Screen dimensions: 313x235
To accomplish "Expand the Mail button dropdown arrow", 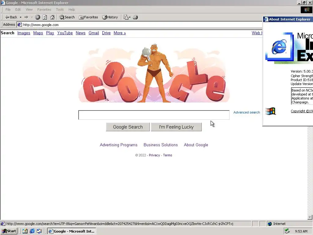I will [130, 17].
